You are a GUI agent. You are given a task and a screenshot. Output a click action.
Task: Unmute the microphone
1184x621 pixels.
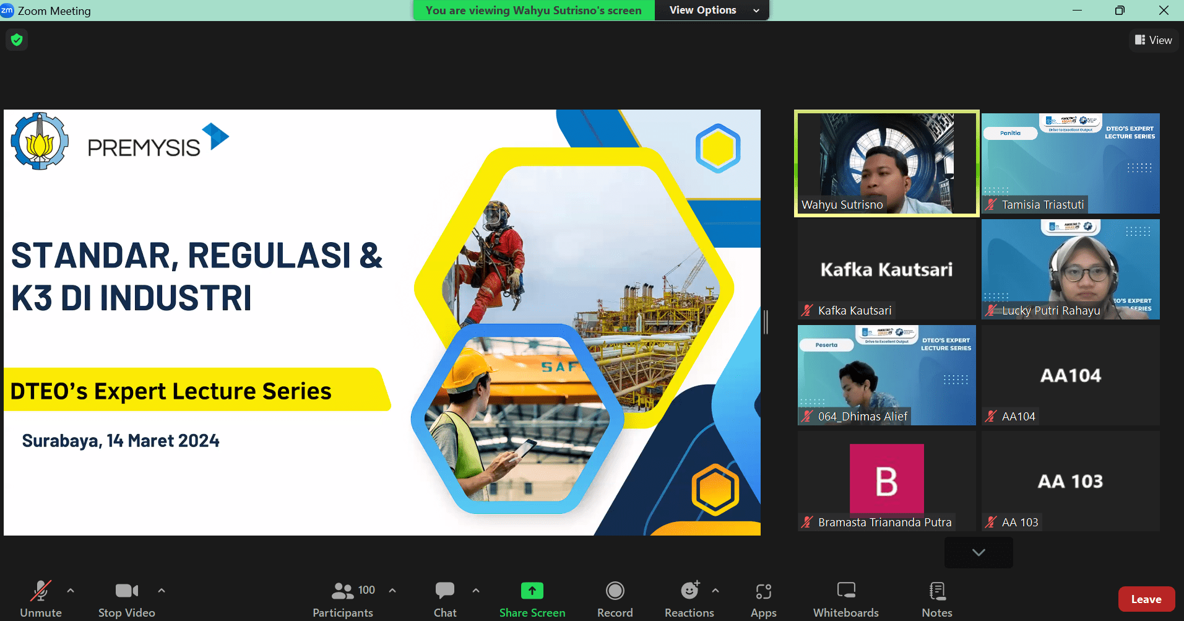point(41,599)
